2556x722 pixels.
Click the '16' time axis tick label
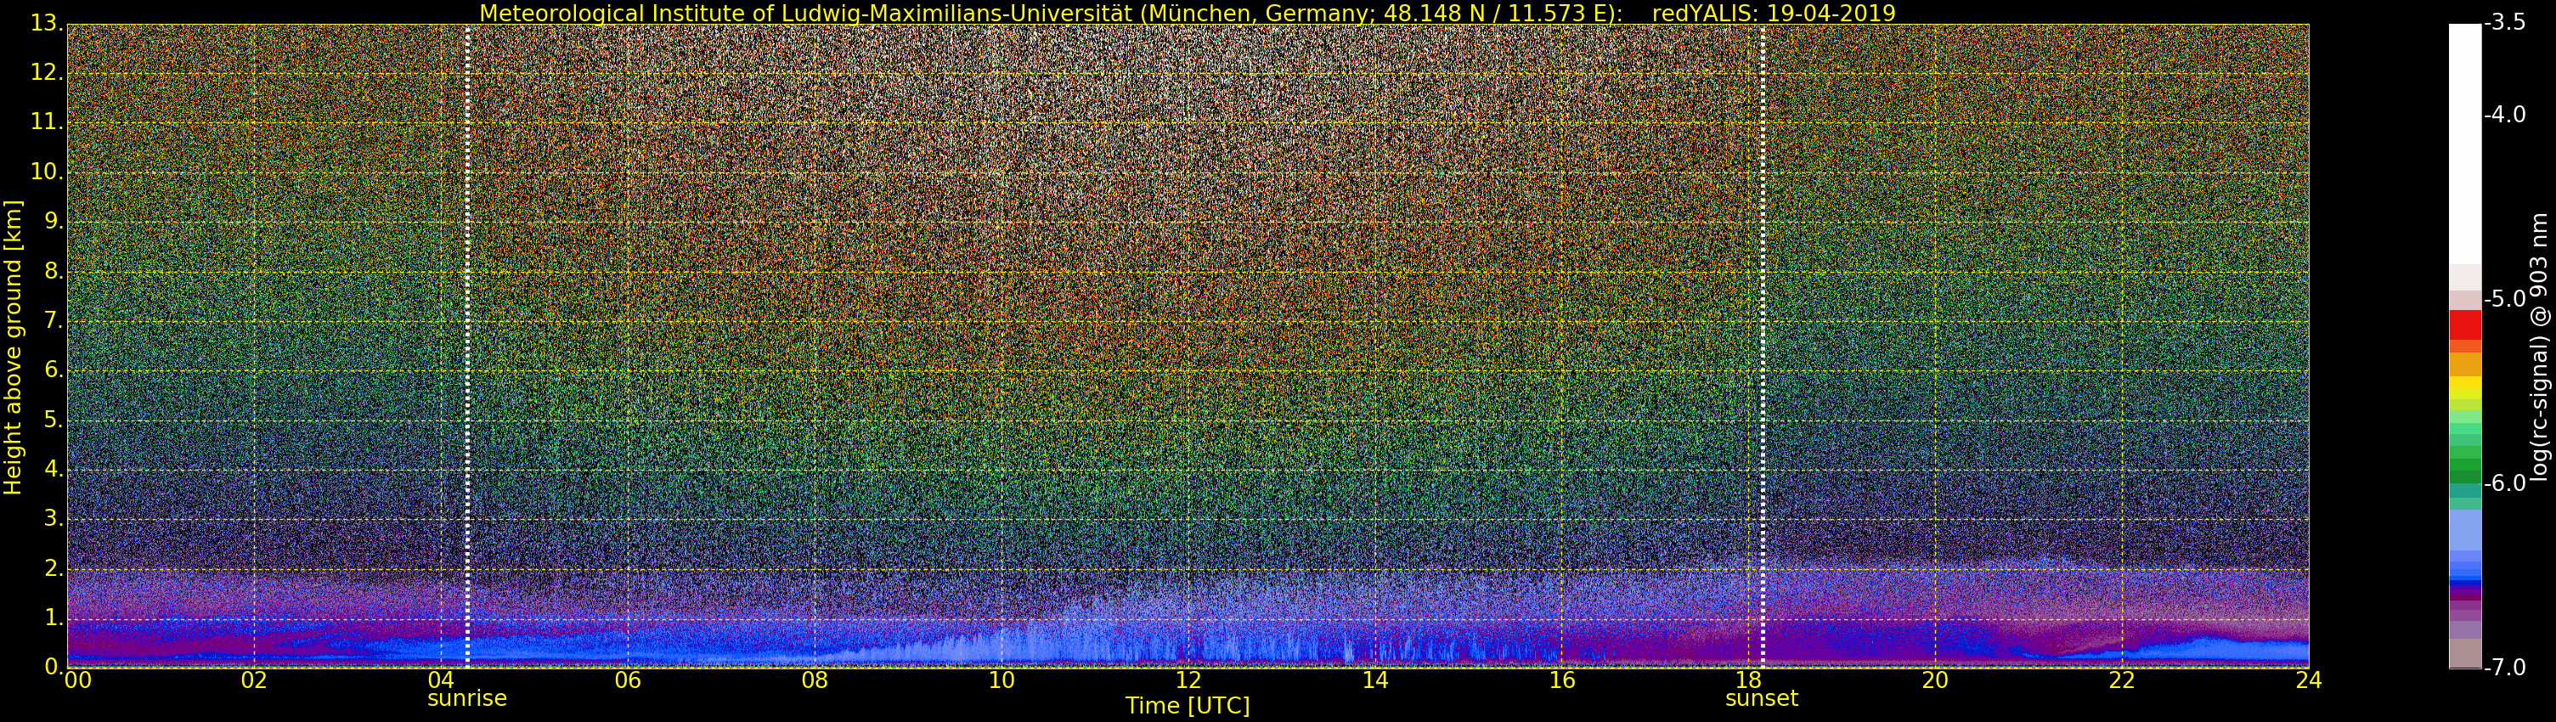click(1562, 680)
